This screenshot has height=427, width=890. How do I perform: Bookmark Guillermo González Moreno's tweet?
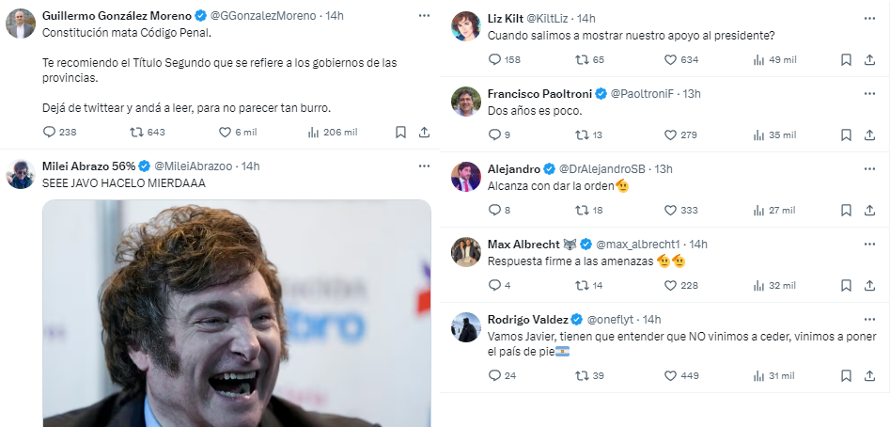coord(401,133)
